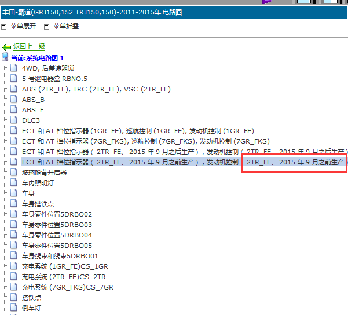Click page icon beside 车身线束和线束5DRBO01

(x=14, y=255)
